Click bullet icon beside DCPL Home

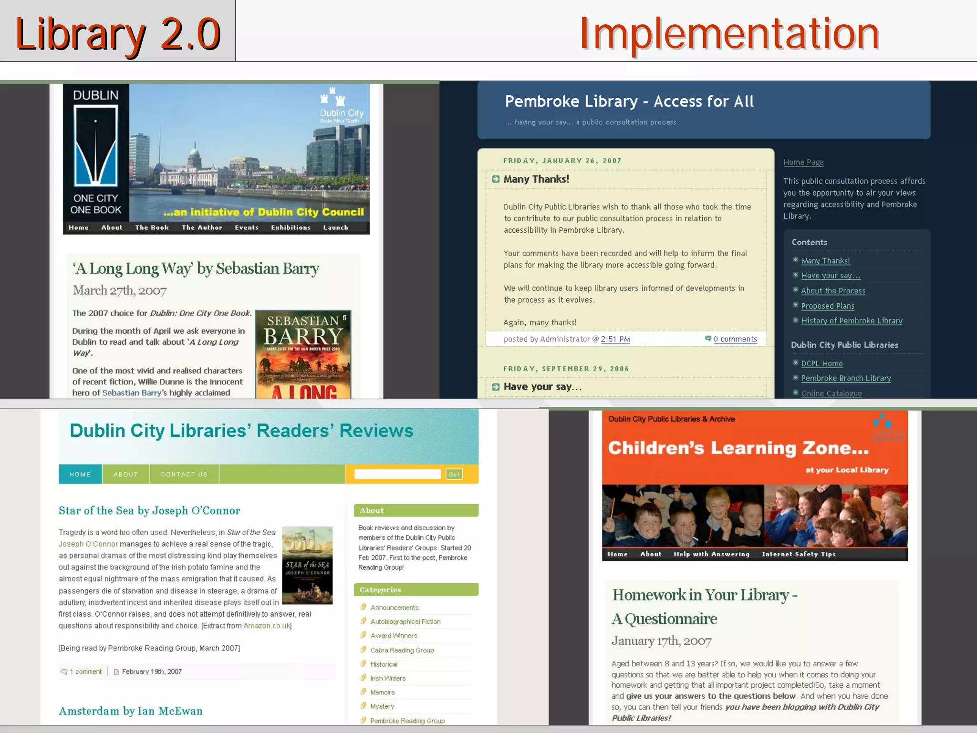[x=795, y=362]
